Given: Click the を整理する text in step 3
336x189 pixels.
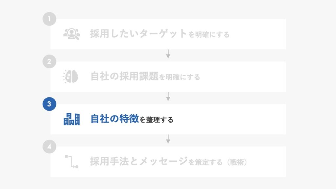Looking at the screenshot, I should pyautogui.click(x=157, y=120).
